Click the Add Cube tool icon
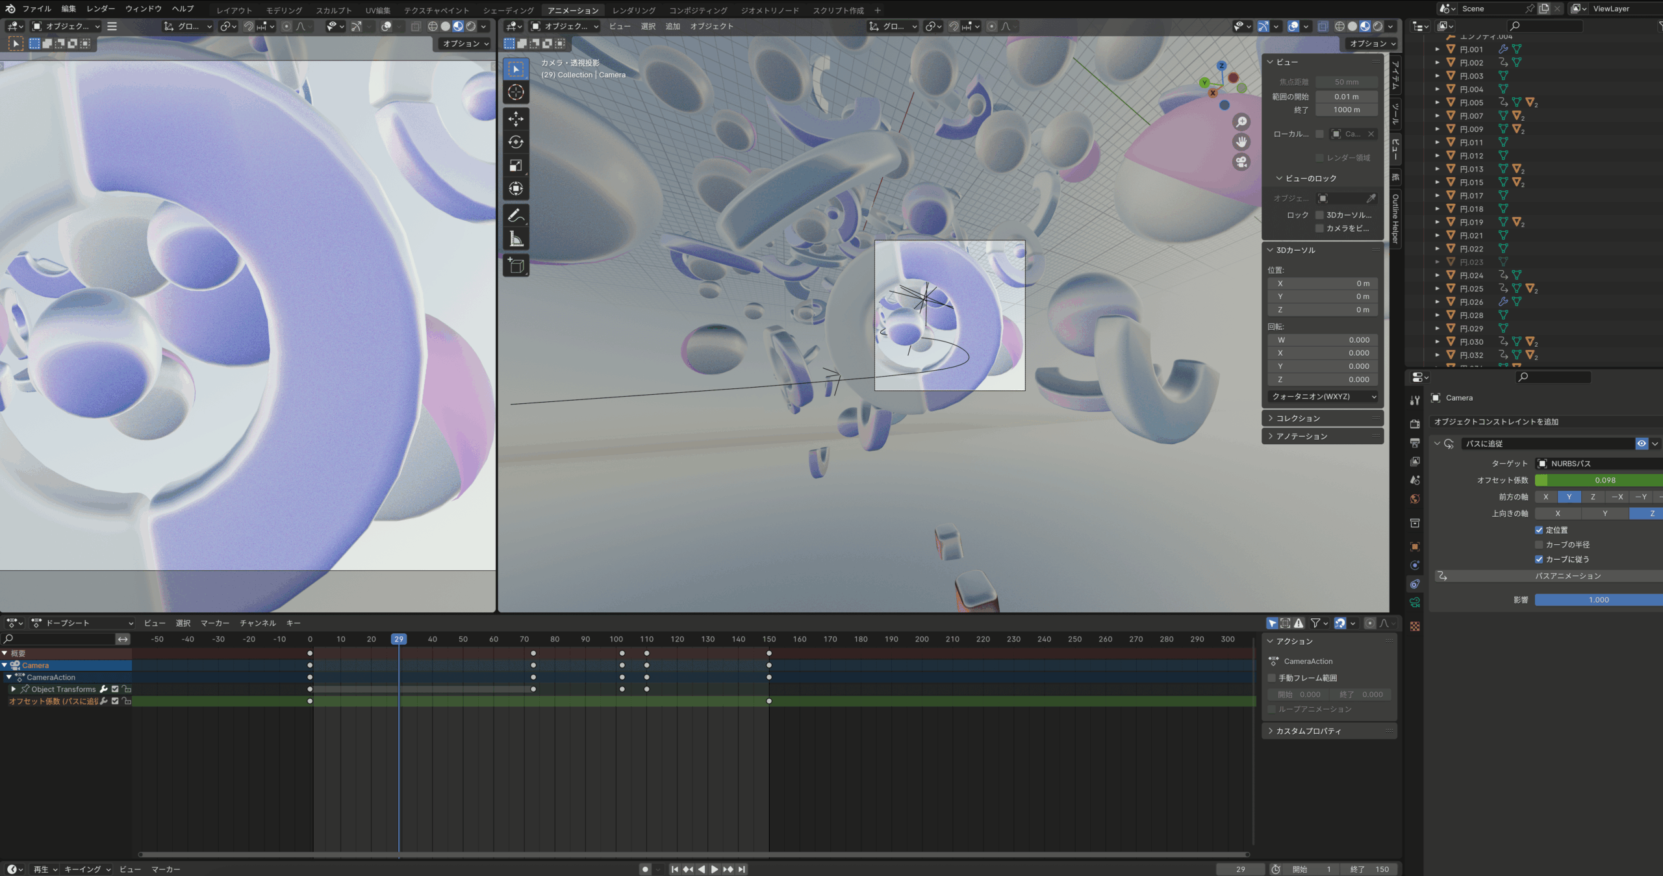This screenshot has width=1663, height=876. point(516,266)
